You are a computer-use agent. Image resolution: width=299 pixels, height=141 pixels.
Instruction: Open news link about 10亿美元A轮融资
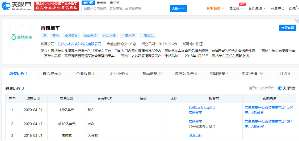[x=268, y=124]
